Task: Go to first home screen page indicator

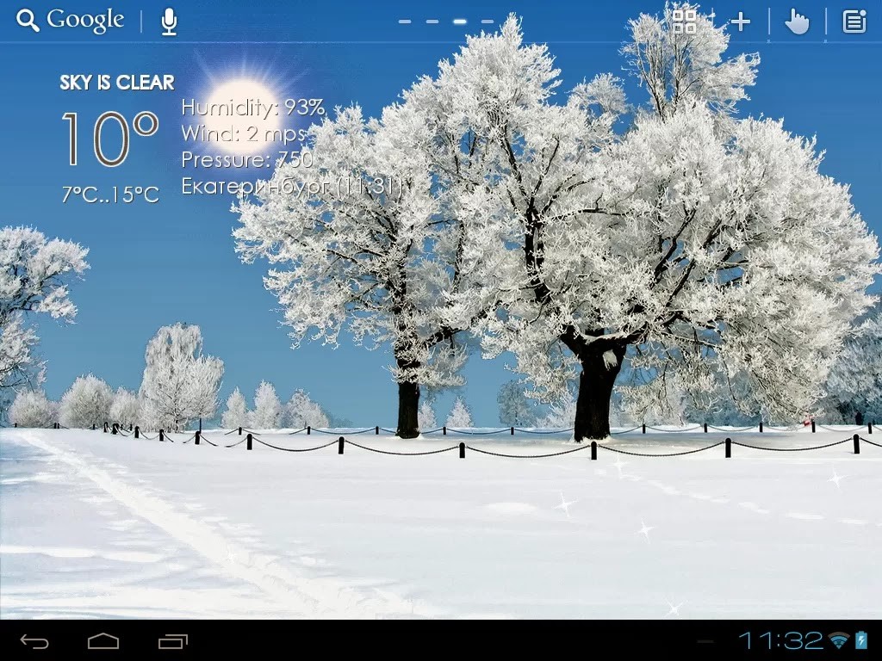Action: click(x=405, y=22)
